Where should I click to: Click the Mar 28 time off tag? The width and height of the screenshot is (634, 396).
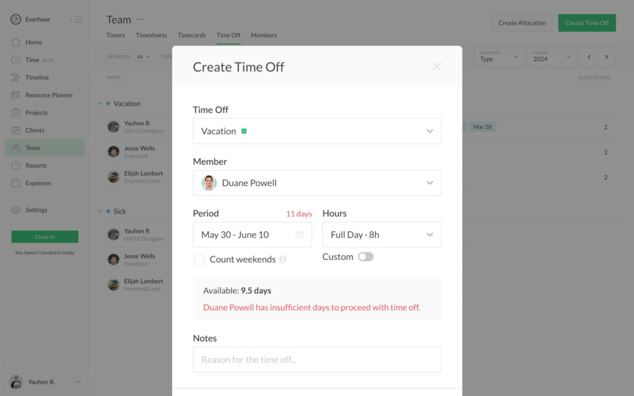point(482,127)
